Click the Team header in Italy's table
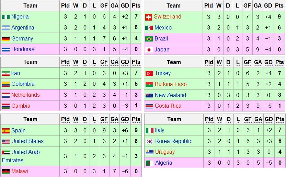 pyautogui.click(x=174, y=119)
